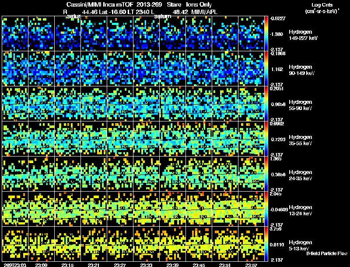Select the Hydrogen 5-13 keV panel at 23:45
Viewport: 350px width, 267px height.
199,244
